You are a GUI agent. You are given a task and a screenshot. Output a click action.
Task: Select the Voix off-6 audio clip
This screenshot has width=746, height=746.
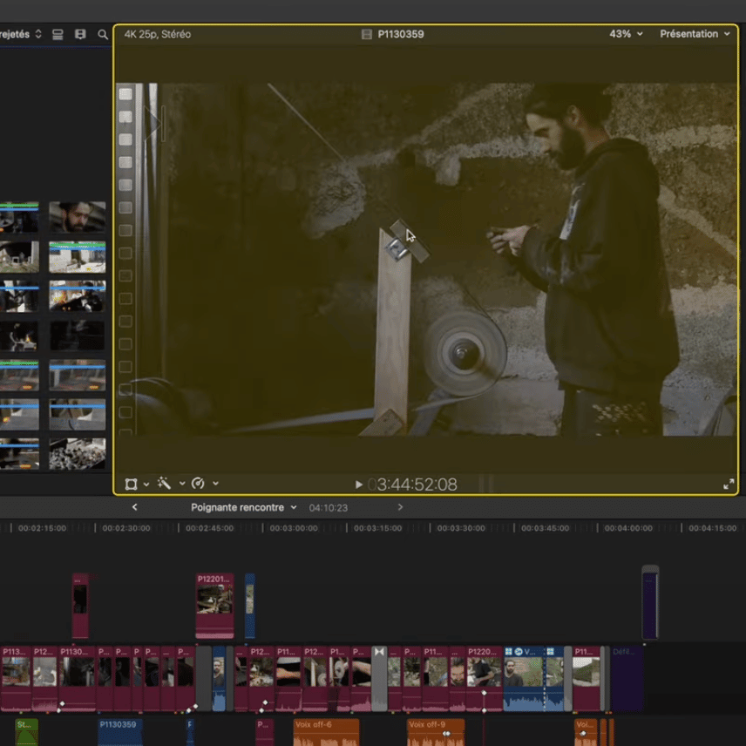click(x=326, y=732)
